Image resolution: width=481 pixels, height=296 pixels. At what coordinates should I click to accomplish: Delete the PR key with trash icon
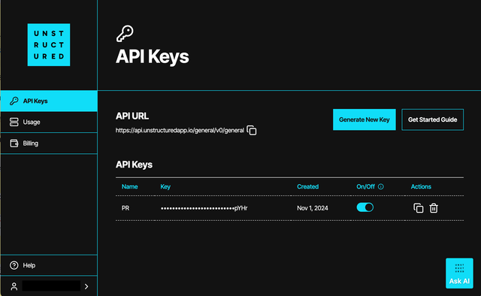coord(434,208)
